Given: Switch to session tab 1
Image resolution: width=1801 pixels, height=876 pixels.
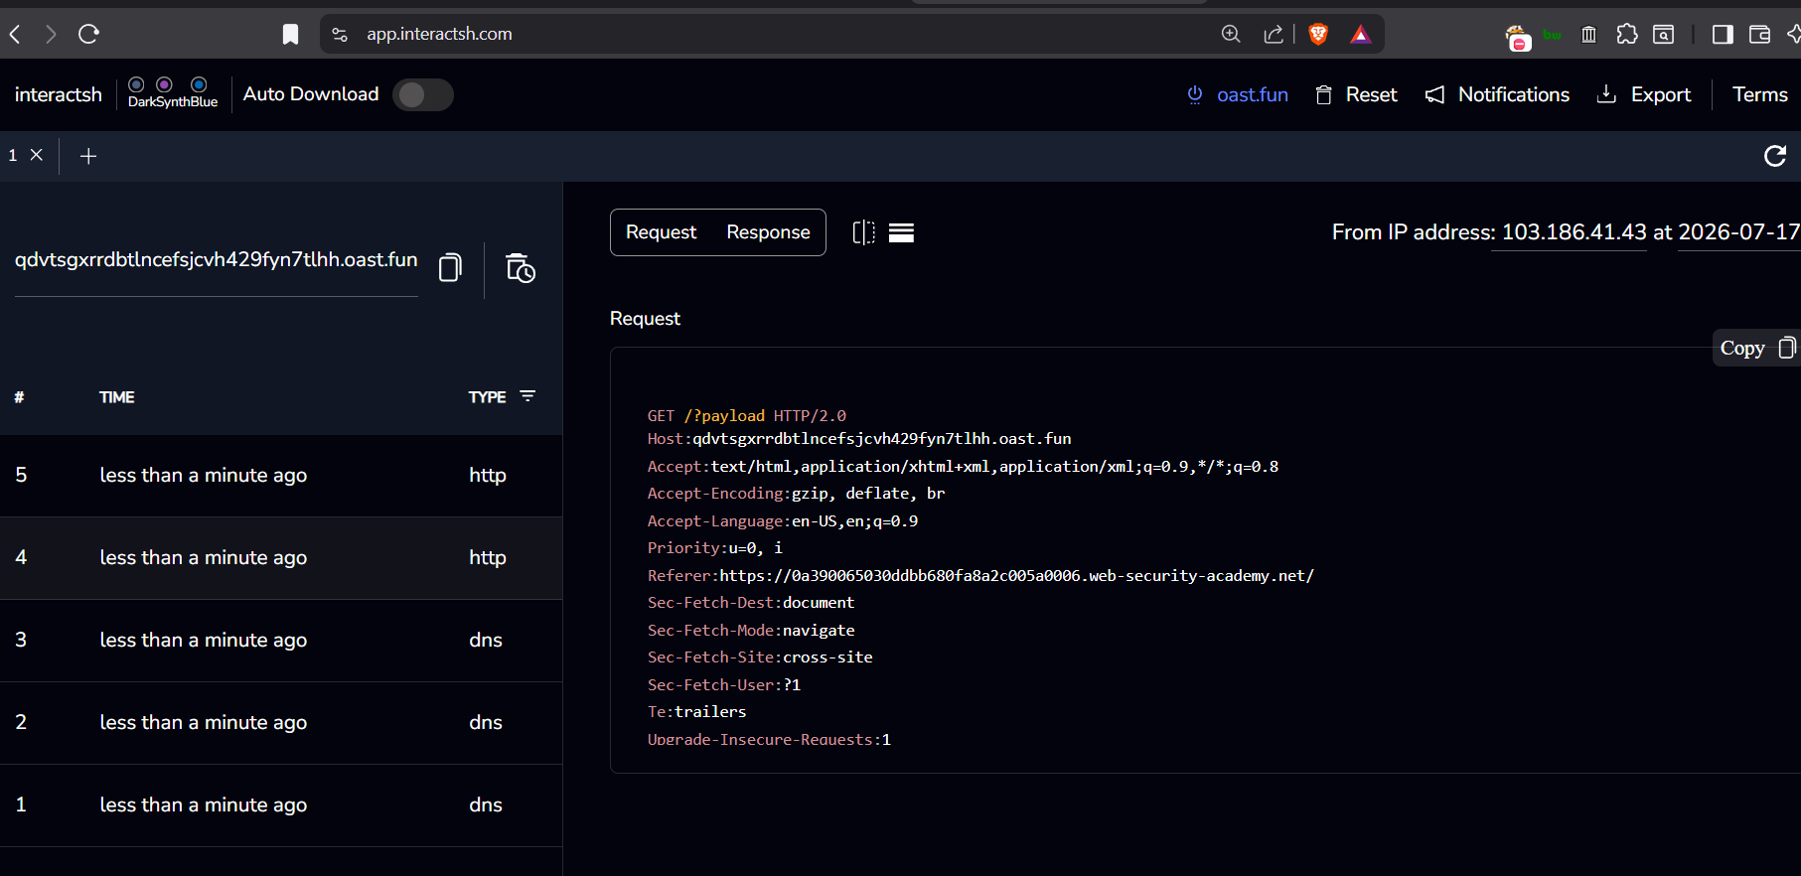Looking at the screenshot, I should point(13,155).
